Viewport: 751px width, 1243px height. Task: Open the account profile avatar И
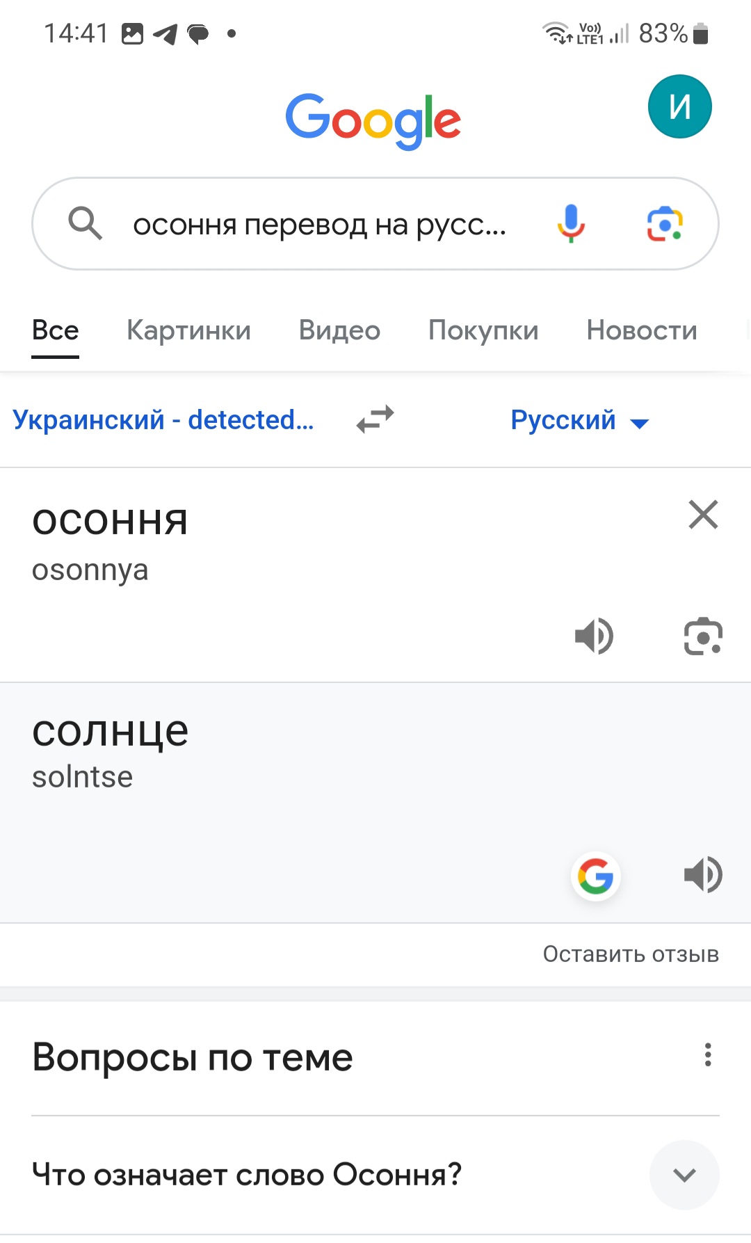click(679, 106)
